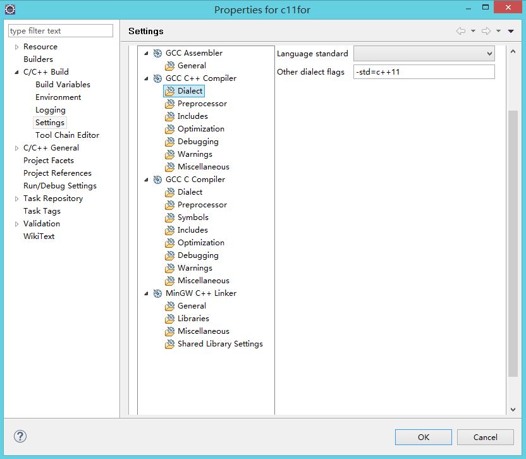This screenshot has width=526, height=459.
Task: Open the Language standard combo box
Action: pos(424,53)
